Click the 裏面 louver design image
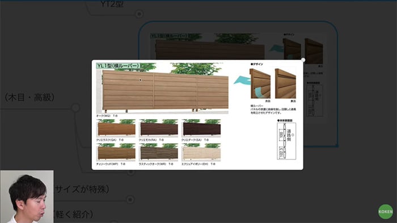Viewport: 397px width, 223px height. click(285, 83)
